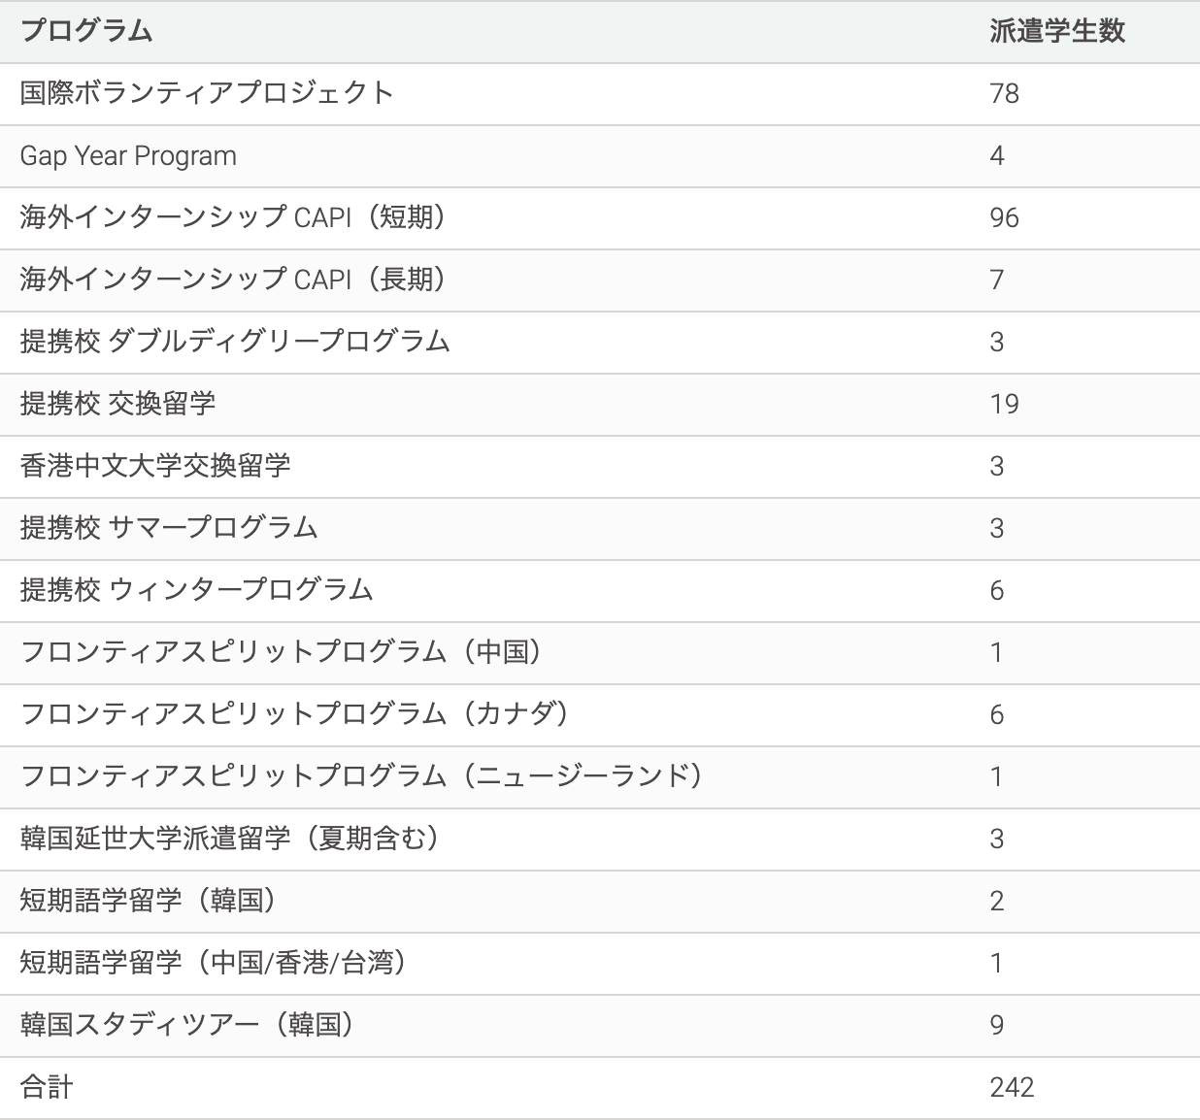Click the プログラム column header
This screenshot has width=1200, height=1120.
(x=86, y=31)
